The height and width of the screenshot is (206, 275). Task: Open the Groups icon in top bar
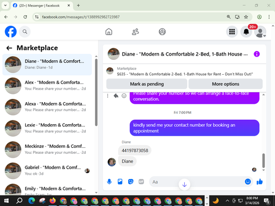click(162, 32)
